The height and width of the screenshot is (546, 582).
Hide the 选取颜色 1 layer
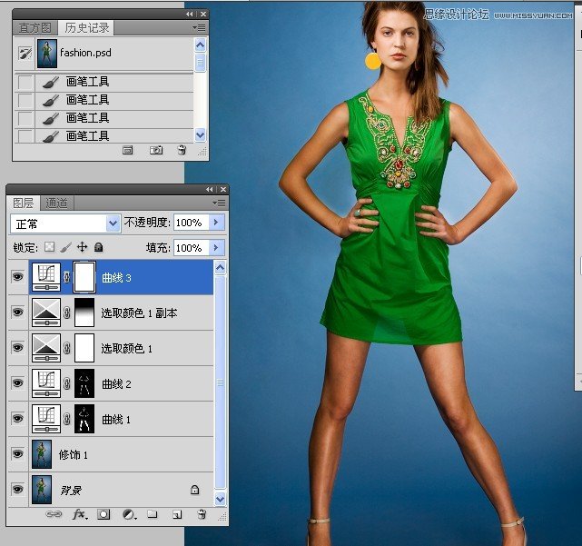[x=17, y=347]
